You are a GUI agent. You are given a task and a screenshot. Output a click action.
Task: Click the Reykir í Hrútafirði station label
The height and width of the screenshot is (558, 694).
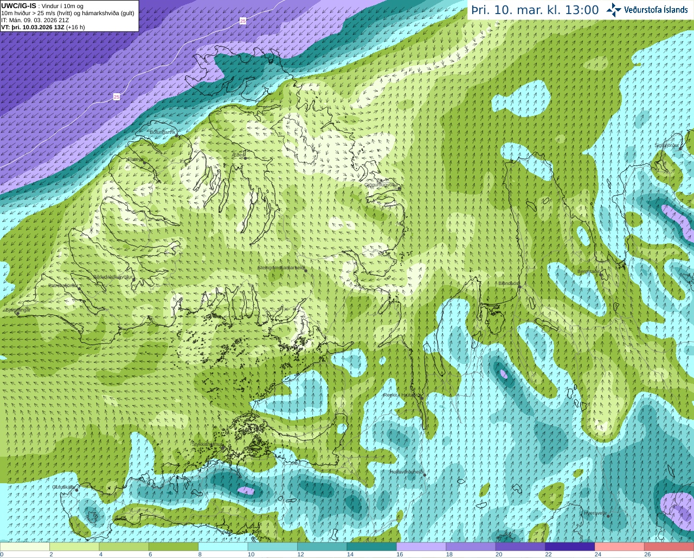click(402, 395)
